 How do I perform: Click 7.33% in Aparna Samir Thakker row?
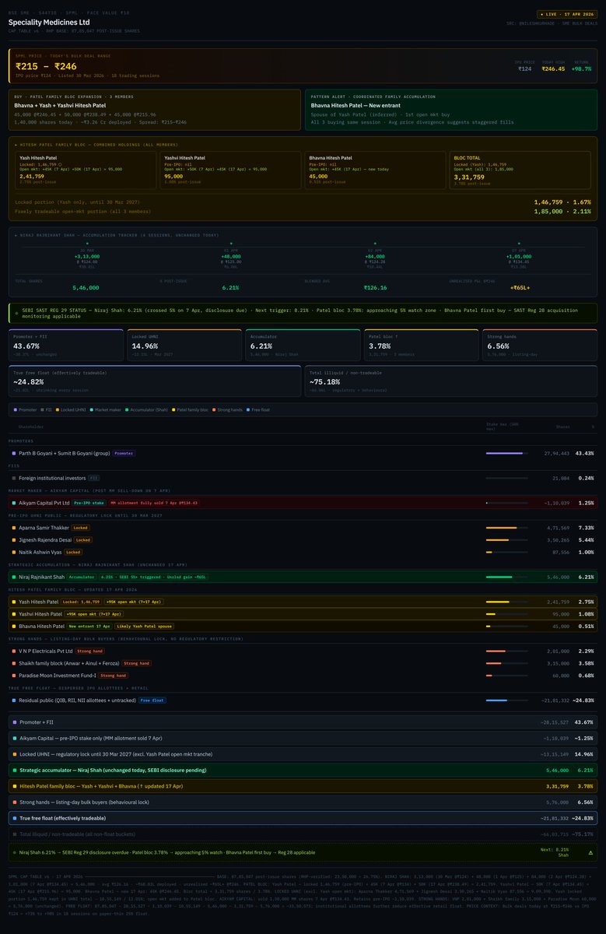click(585, 528)
